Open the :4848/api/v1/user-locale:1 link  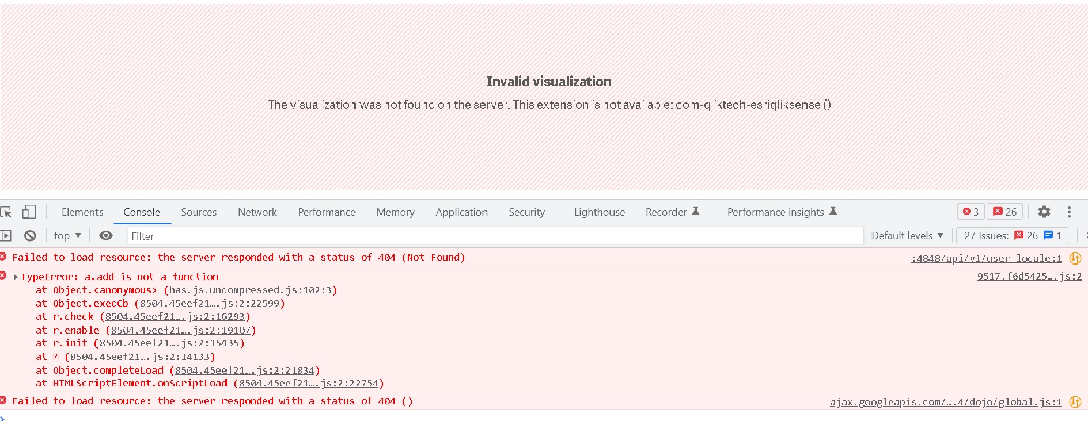pos(986,259)
